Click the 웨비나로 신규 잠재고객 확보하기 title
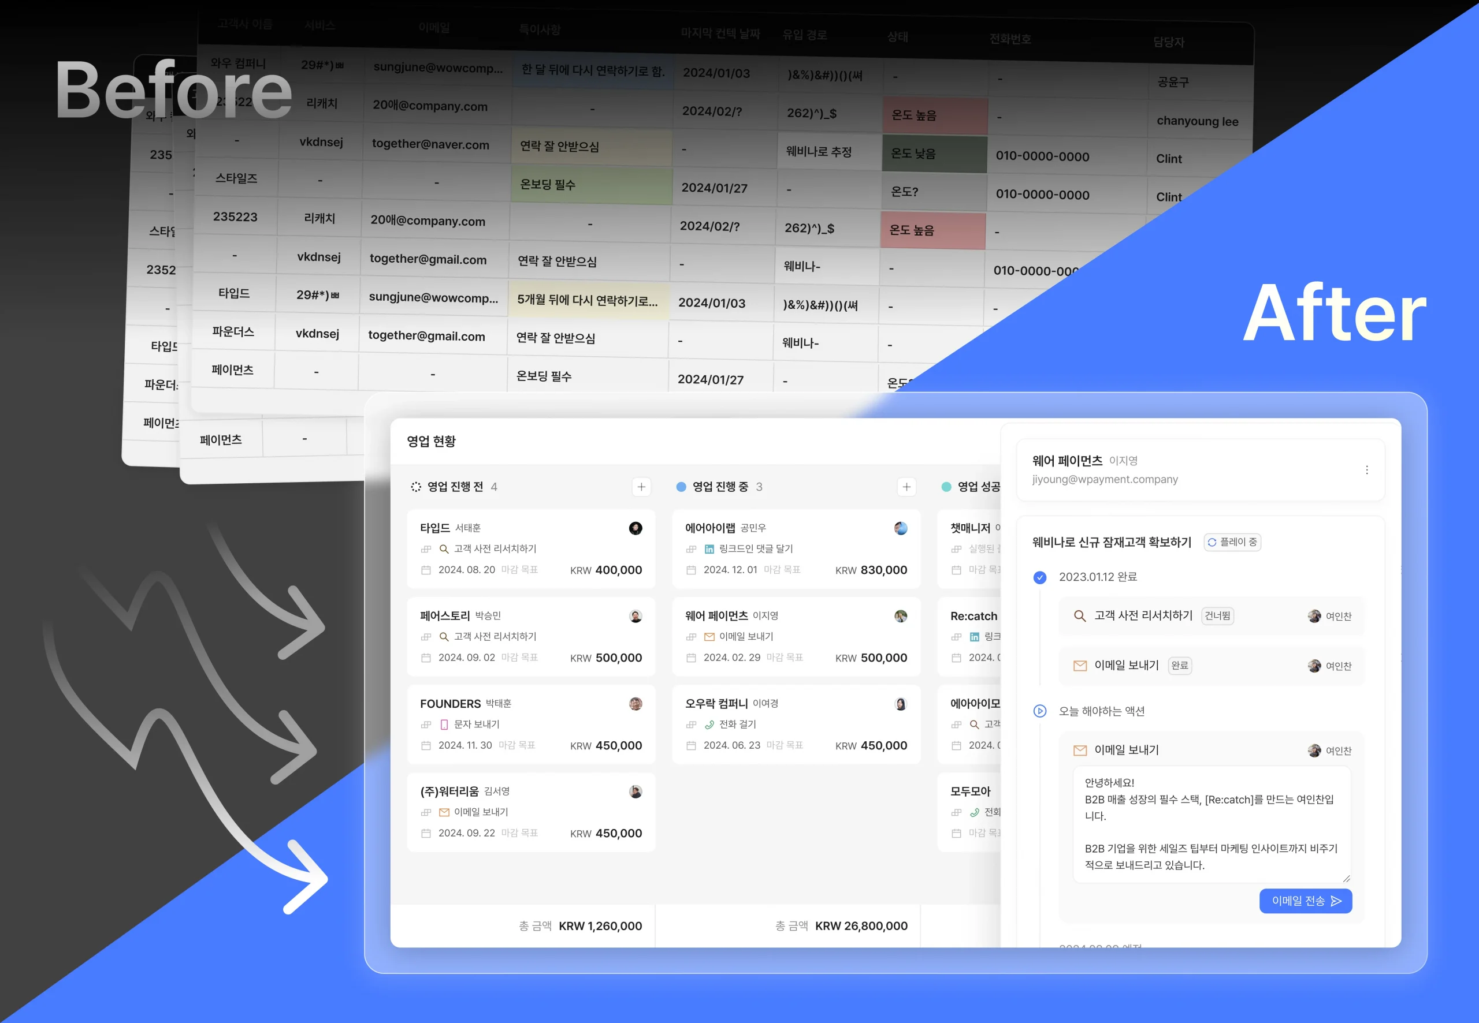 click(x=1112, y=542)
